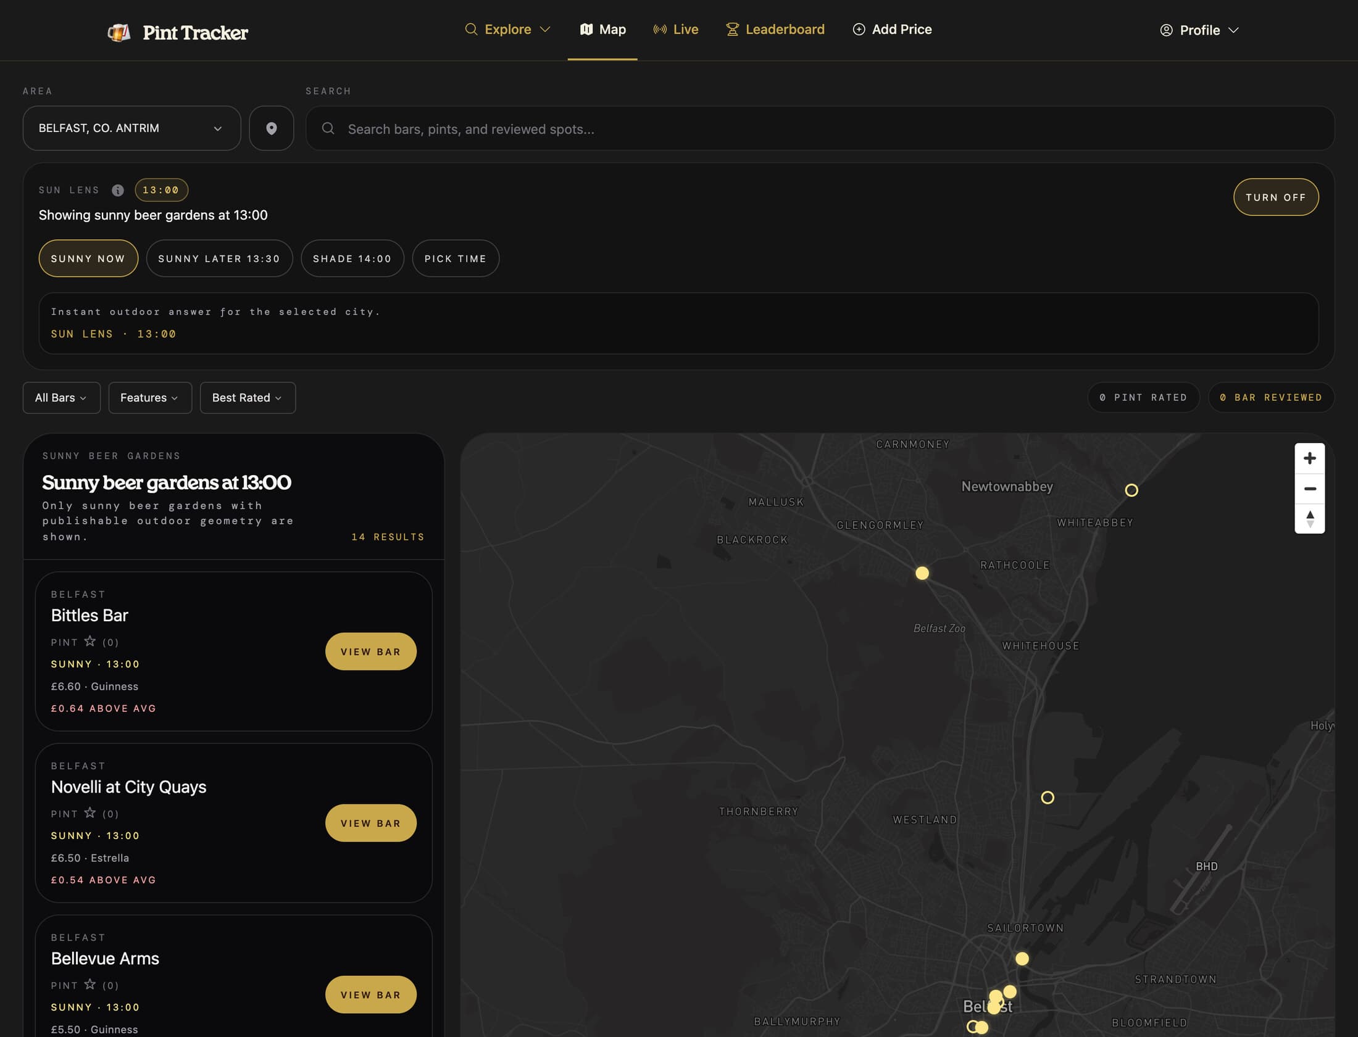1358x1037 pixels.
Task: Click the magnifier icon in search field
Action: tap(328, 128)
